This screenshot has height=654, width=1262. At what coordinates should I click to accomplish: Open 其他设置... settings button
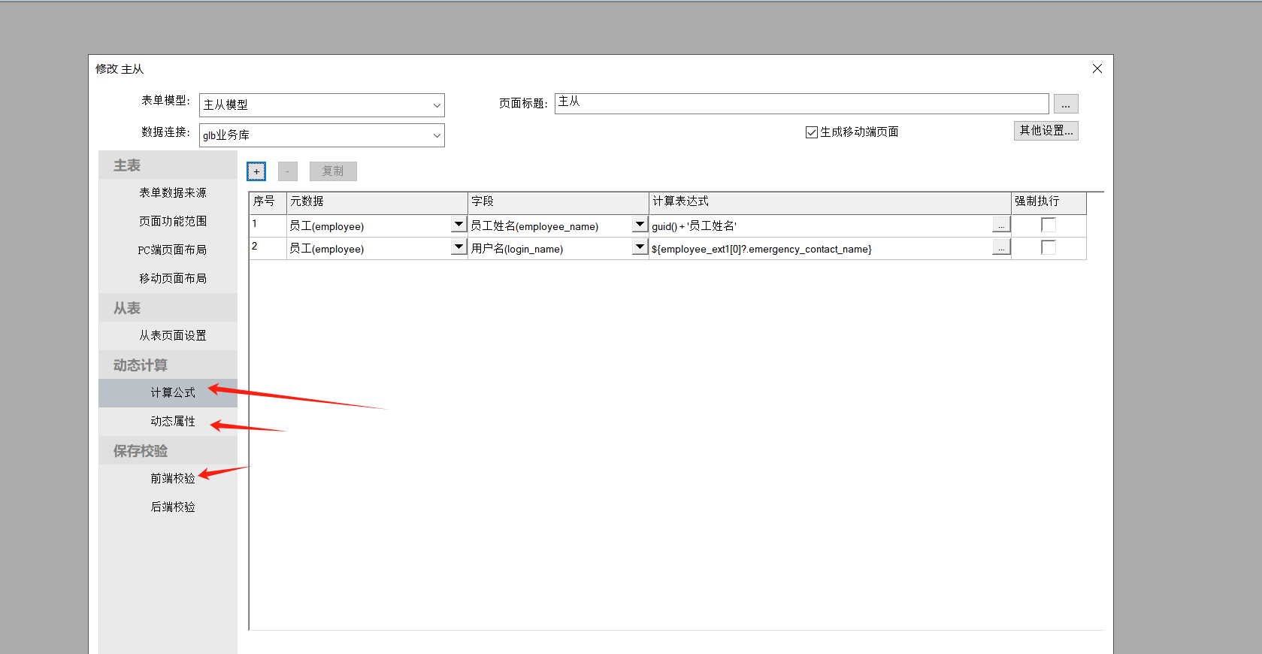[x=1046, y=131]
